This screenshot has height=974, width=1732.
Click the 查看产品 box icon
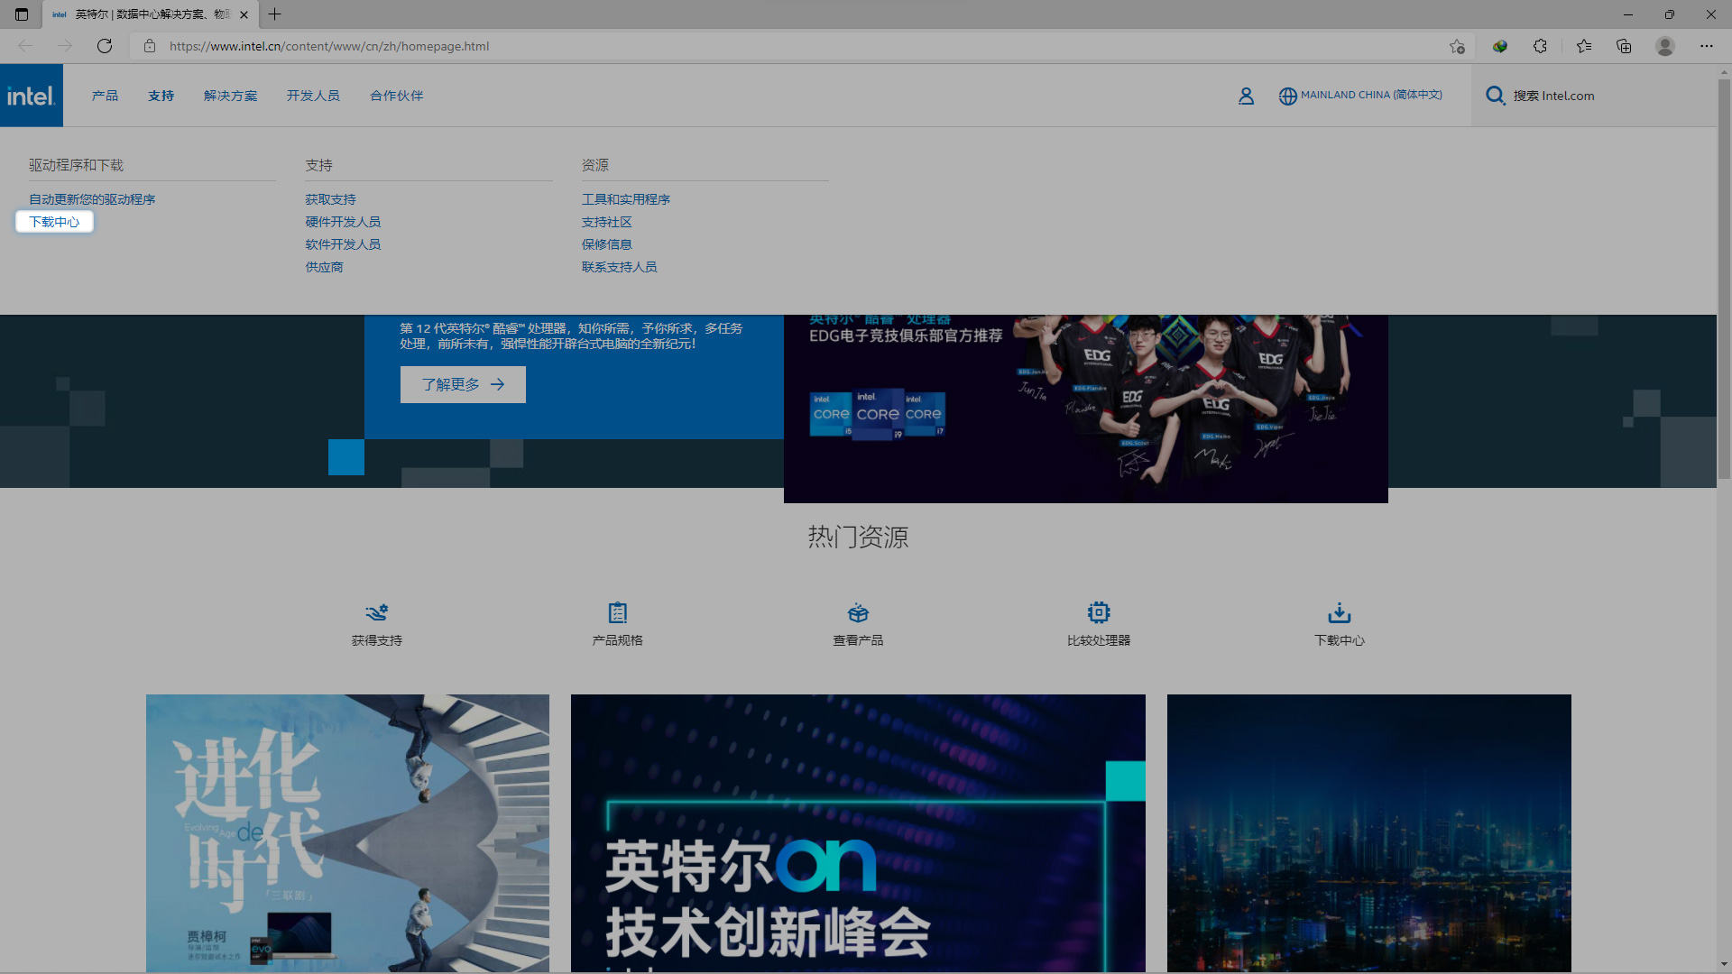coord(858,613)
